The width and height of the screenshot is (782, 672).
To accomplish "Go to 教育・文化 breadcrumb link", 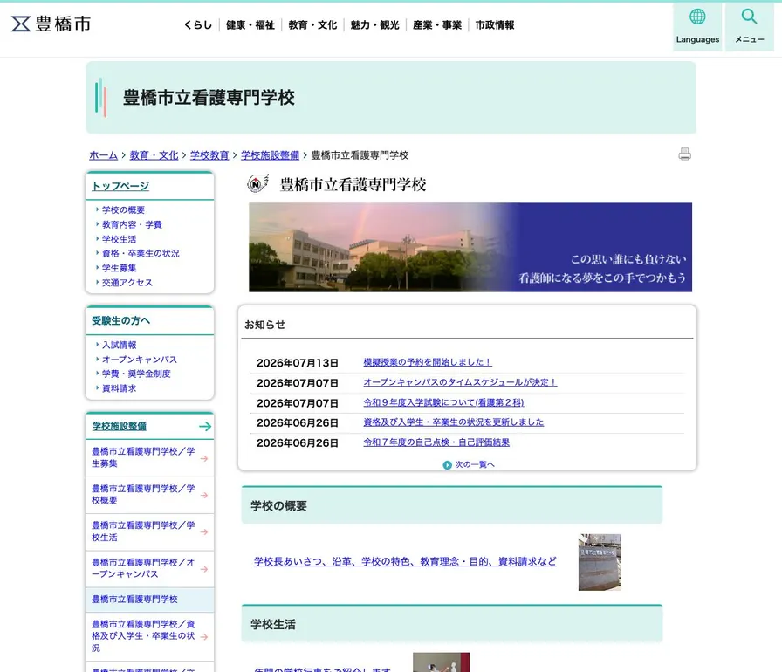I will [154, 155].
